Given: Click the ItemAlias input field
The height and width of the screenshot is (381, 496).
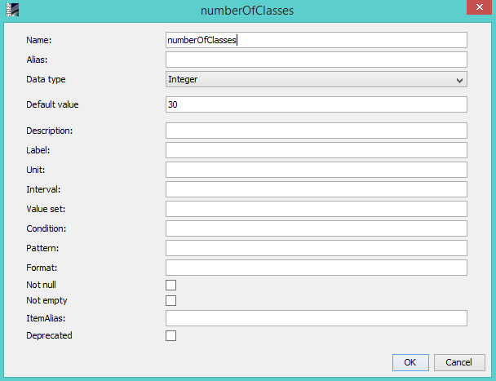Looking at the screenshot, I should pos(316,318).
